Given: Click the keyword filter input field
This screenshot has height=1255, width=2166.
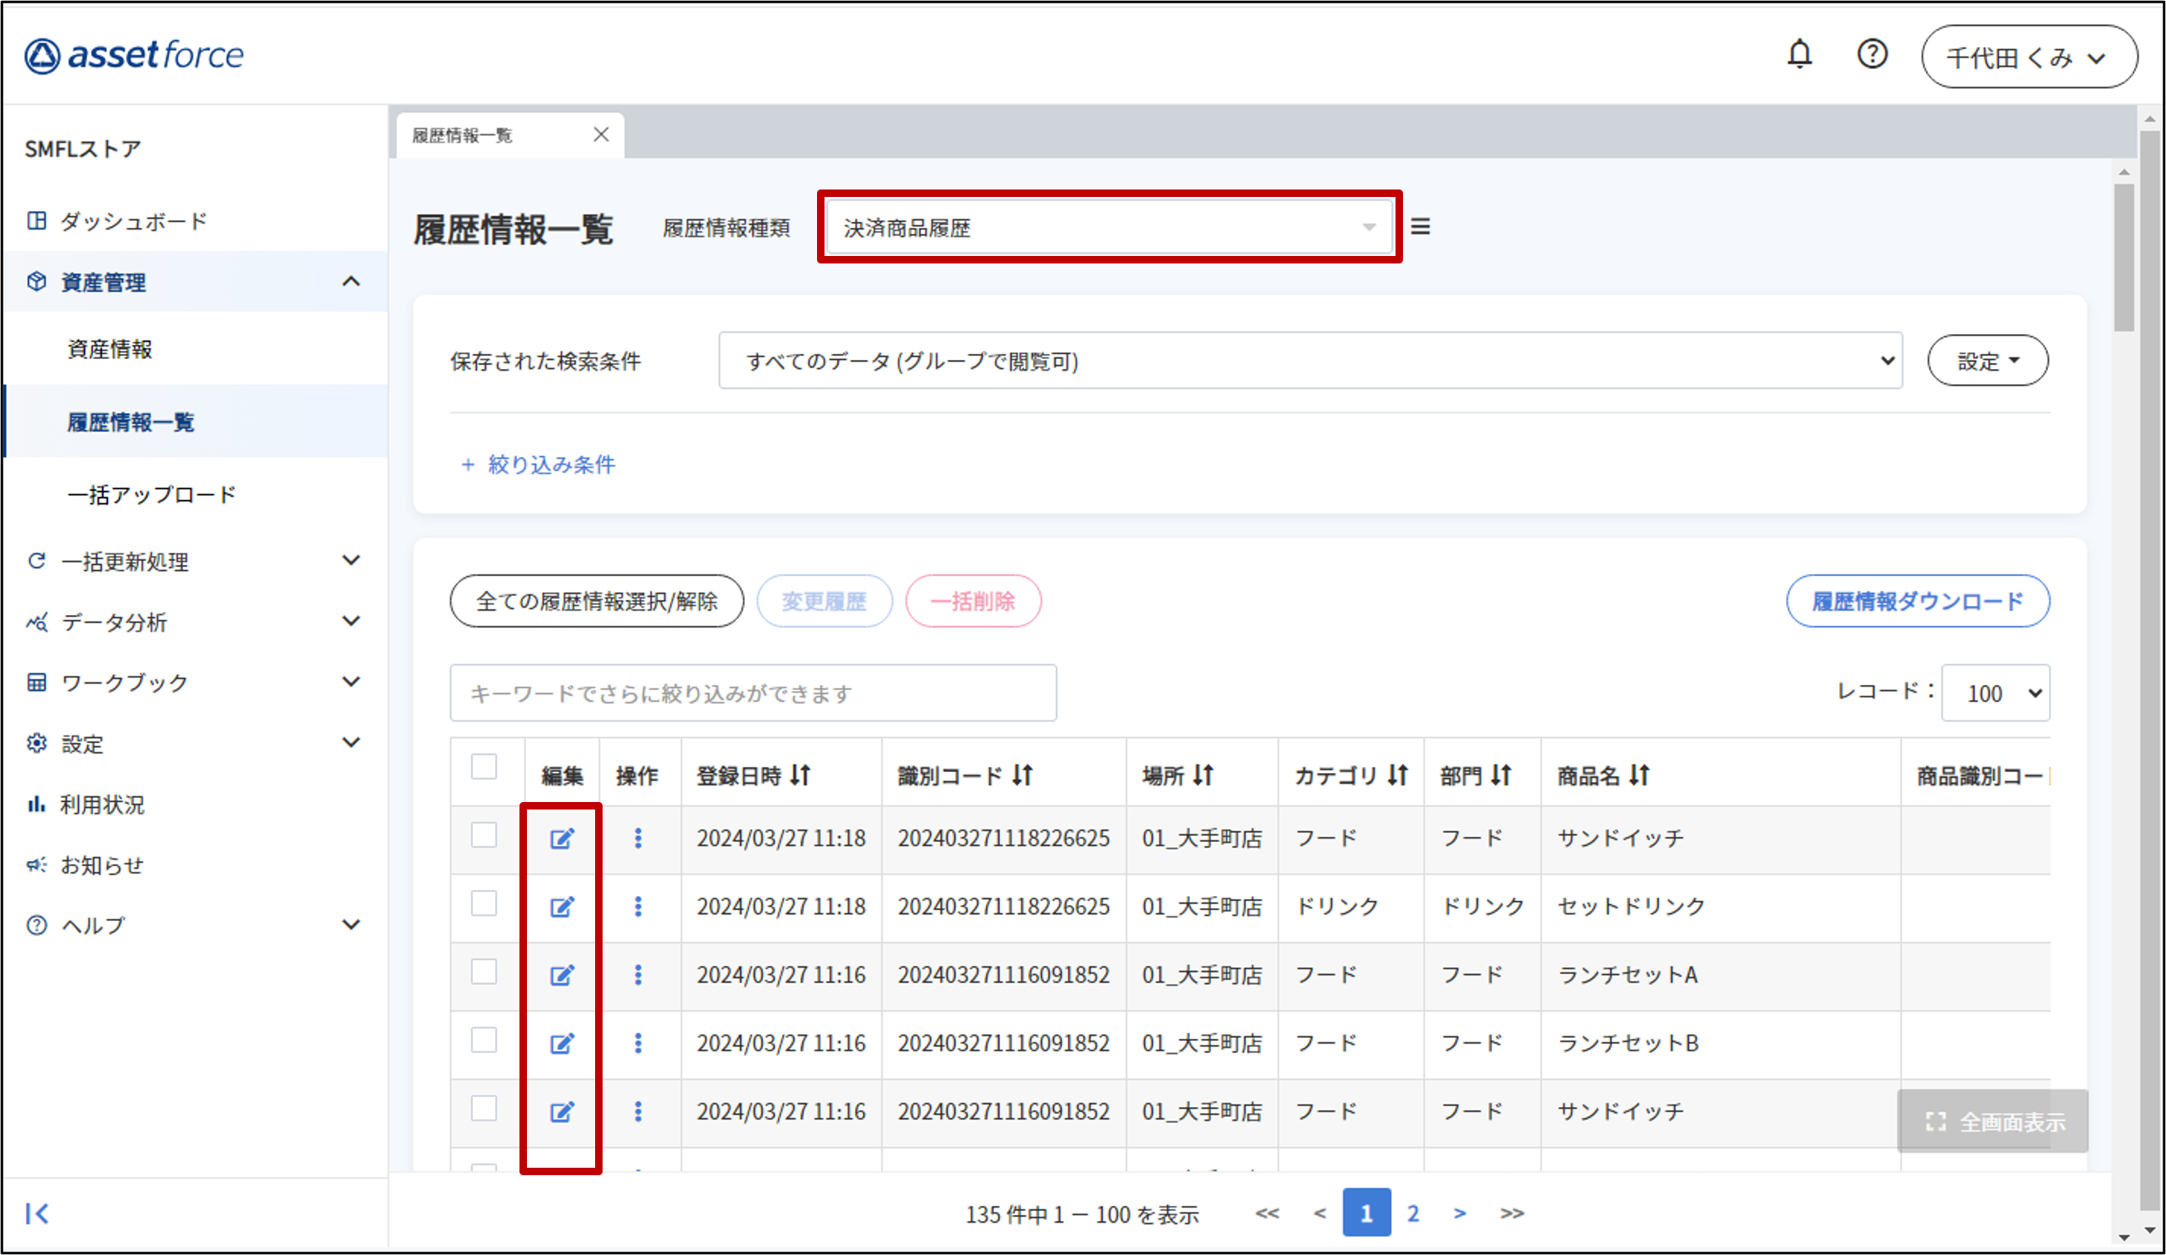Looking at the screenshot, I should (753, 693).
